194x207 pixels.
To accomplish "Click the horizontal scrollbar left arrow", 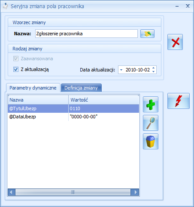I will coord(12,192).
